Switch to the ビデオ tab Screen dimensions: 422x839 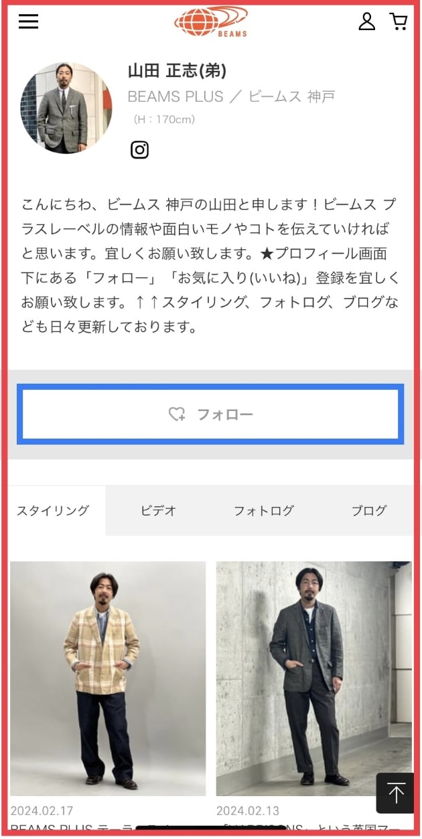click(158, 510)
